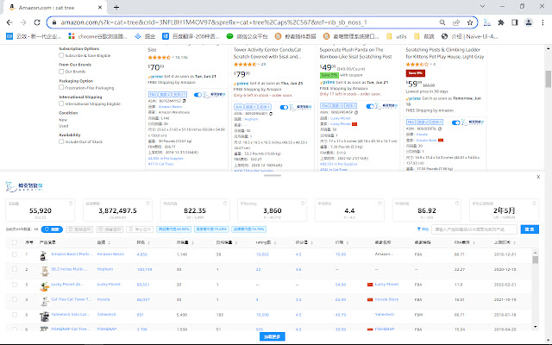The image size is (552, 345).
Task: Open the Chrome three-dot menu
Action: click(543, 22)
